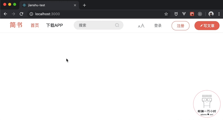Reload the page

click(x=21, y=14)
